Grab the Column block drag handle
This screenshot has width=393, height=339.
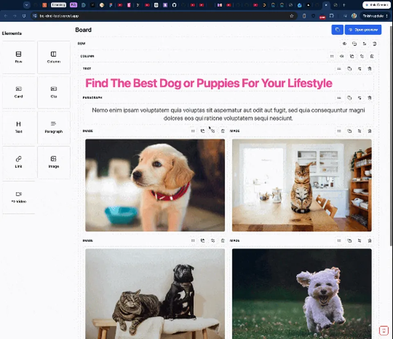tap(332, 56)
